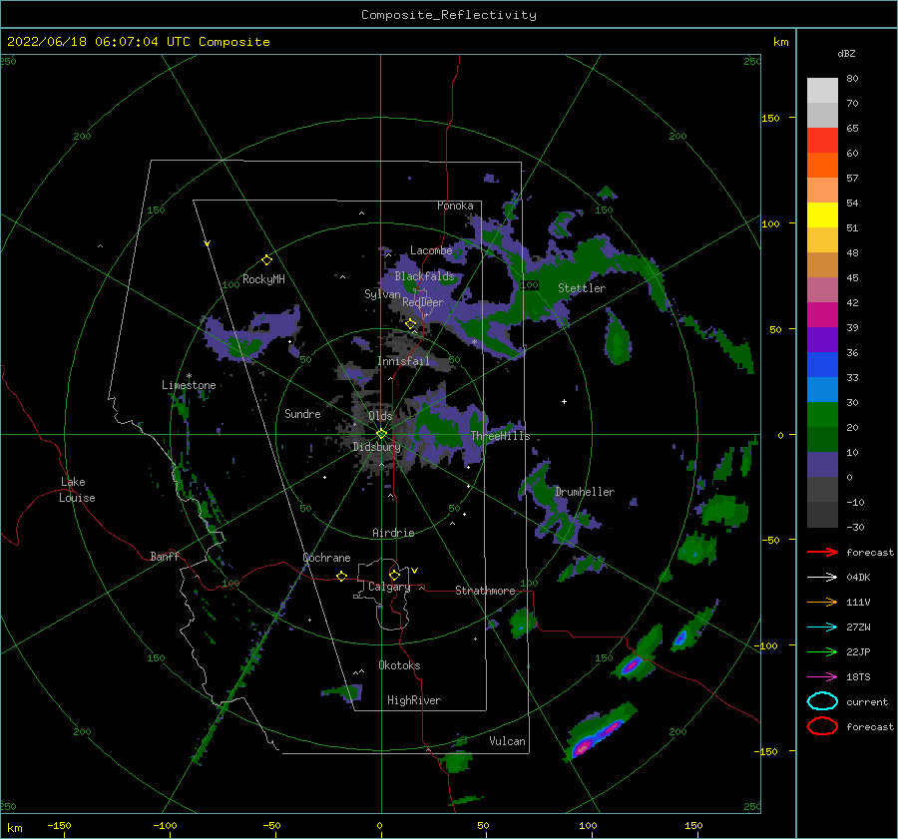This screenshot has width=898, height=839.
Task: Click the yellow station marker below RedDeer
Action: click(x=411, y=324)
